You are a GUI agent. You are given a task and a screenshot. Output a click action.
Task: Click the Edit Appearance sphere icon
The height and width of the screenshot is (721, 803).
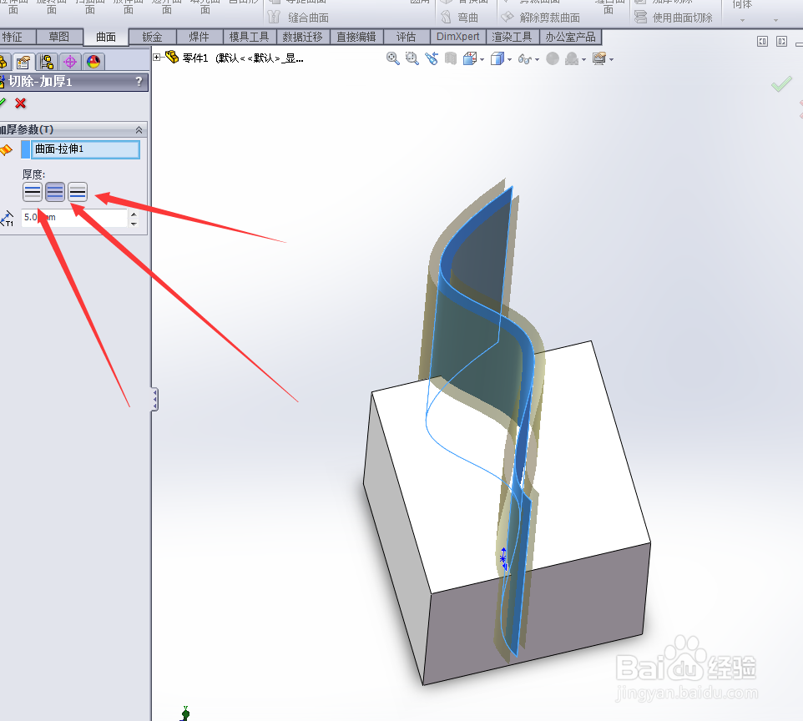[x=553, y=59]
